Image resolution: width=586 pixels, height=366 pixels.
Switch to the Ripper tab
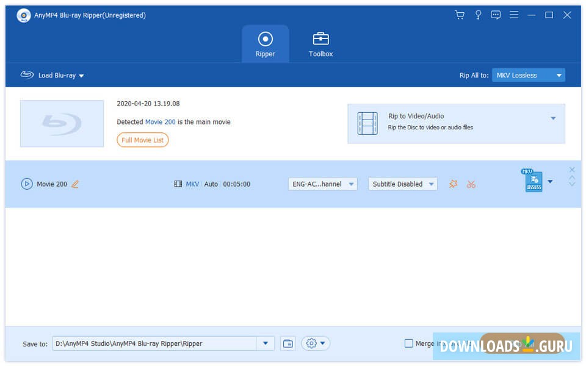click(265, 44)
